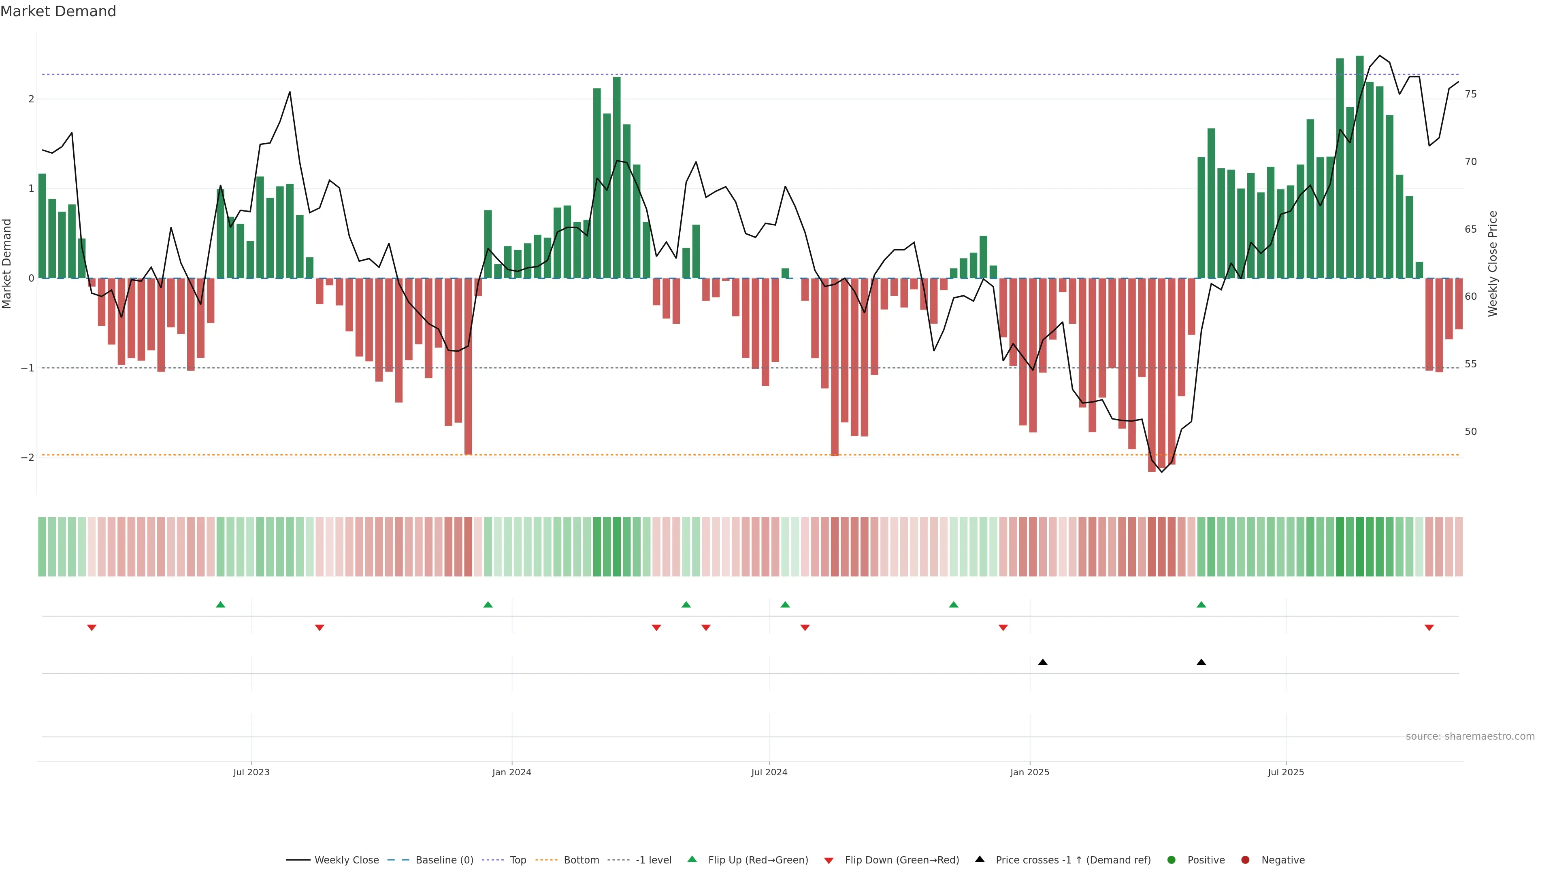The width and height of the screenshot is (1555, 874).
Task: Click the dark red Negative legend circle
Action: pyautogui.click(x=1245, y=859)
